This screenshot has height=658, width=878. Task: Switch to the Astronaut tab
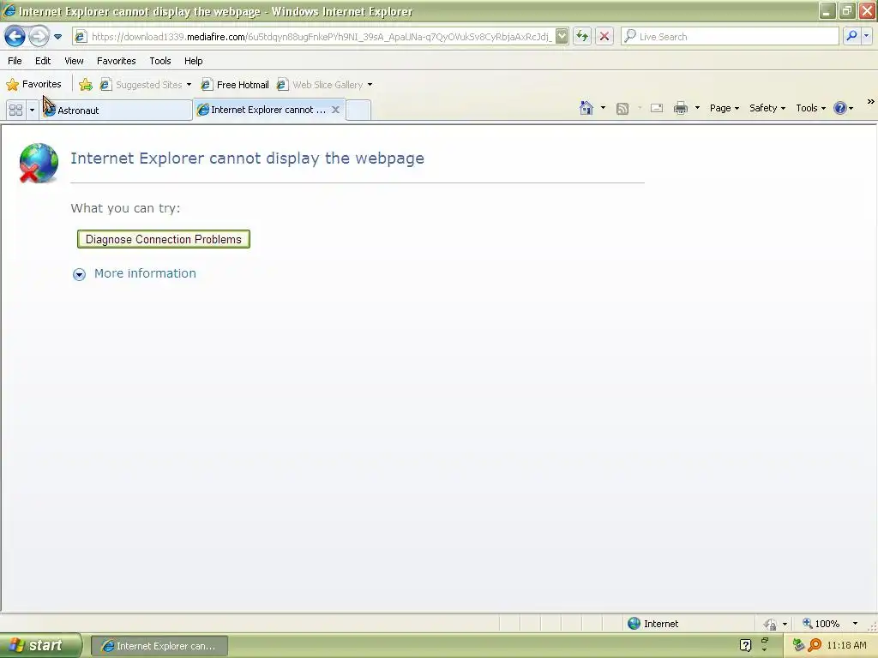[x=117, y=111]
